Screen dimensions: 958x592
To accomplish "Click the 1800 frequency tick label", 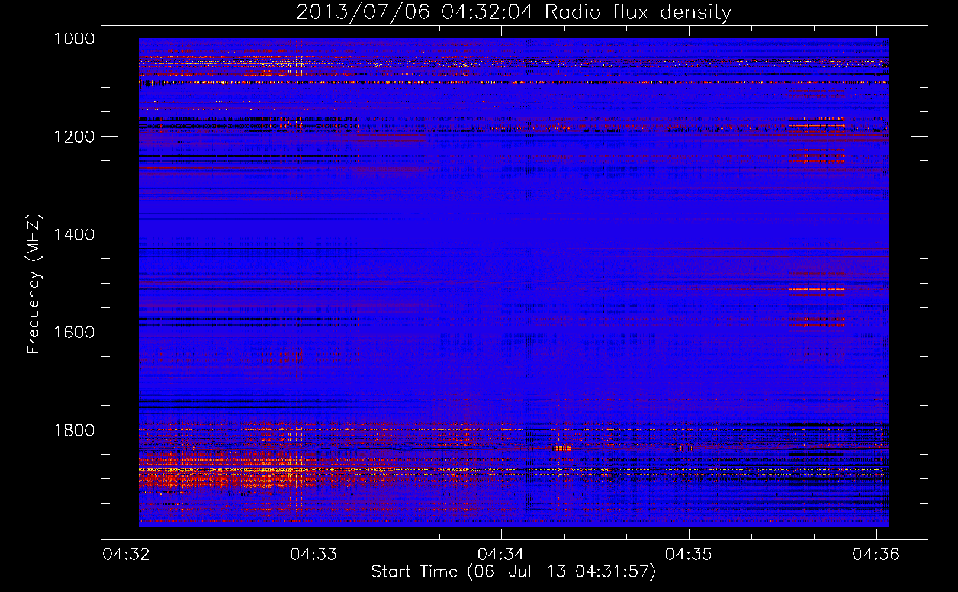I will (74, 430).
